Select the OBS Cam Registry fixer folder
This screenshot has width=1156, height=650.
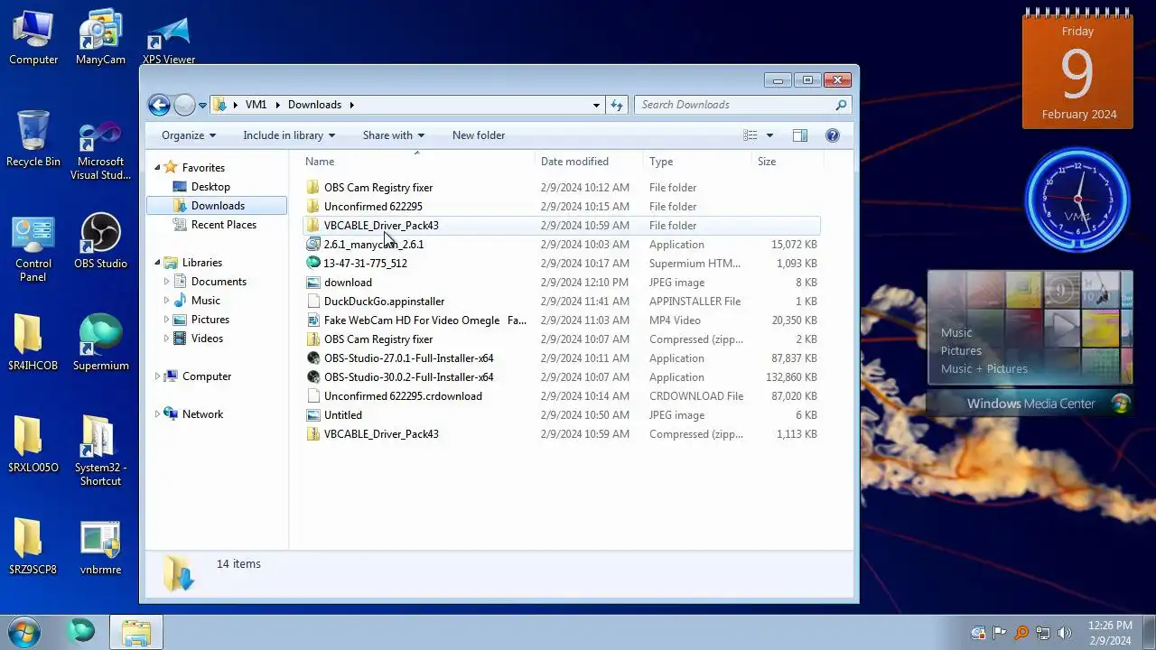[560, 188]
